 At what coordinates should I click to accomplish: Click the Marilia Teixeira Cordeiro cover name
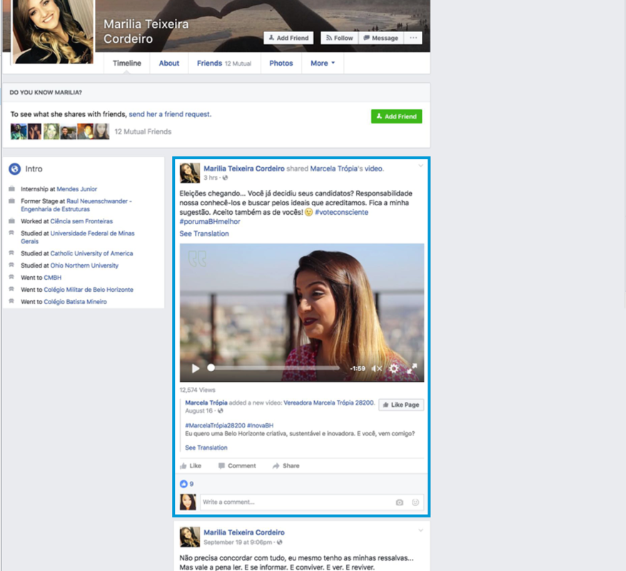click(146, 31)
